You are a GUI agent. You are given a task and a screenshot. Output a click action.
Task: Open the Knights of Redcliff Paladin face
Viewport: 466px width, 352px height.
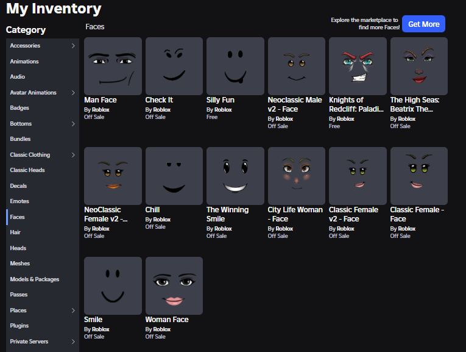coord(358,66)
